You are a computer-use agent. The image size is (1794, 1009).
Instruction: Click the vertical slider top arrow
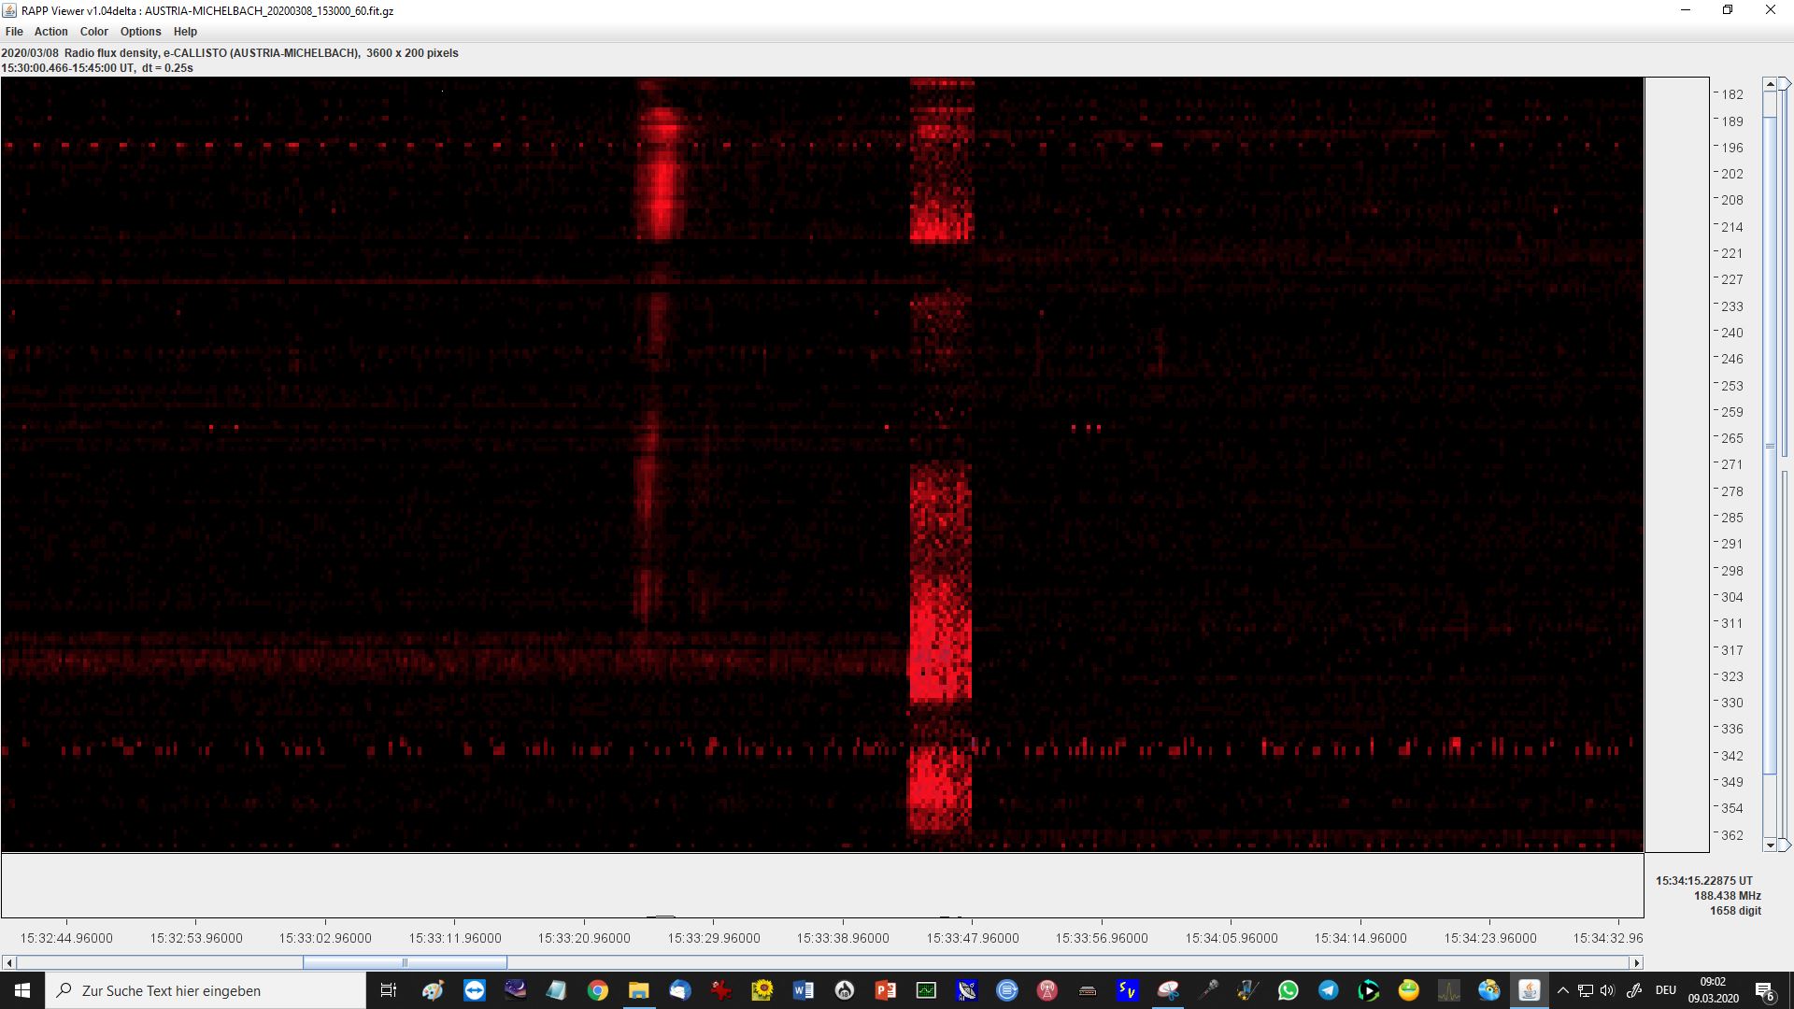pos(1770,84)
